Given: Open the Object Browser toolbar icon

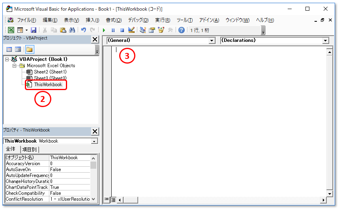Looking at the screenshot, I should 161,30.
